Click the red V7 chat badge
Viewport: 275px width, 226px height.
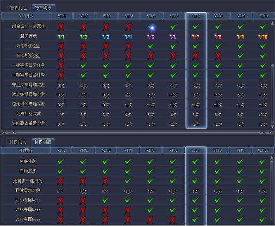(x=196, y=37)
